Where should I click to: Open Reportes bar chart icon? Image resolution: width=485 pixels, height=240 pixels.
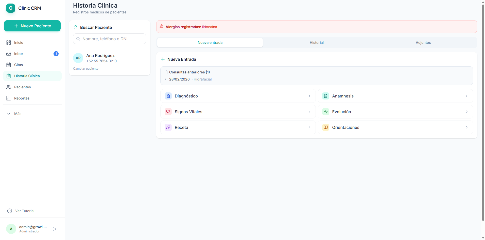coord(9,98)
